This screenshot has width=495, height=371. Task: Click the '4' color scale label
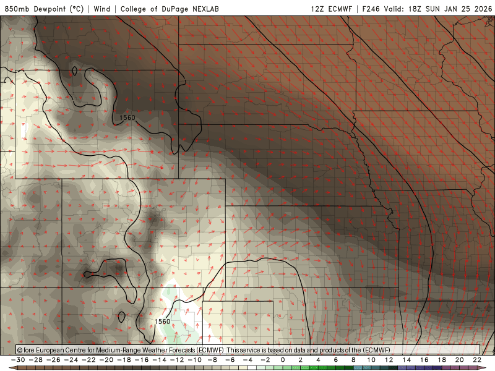pyautogui.click(x=318, y=360)
